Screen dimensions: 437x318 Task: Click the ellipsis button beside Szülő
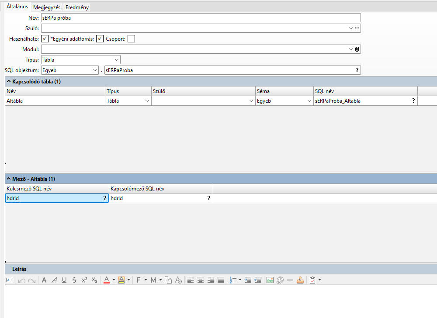click(x=357, y=28)
